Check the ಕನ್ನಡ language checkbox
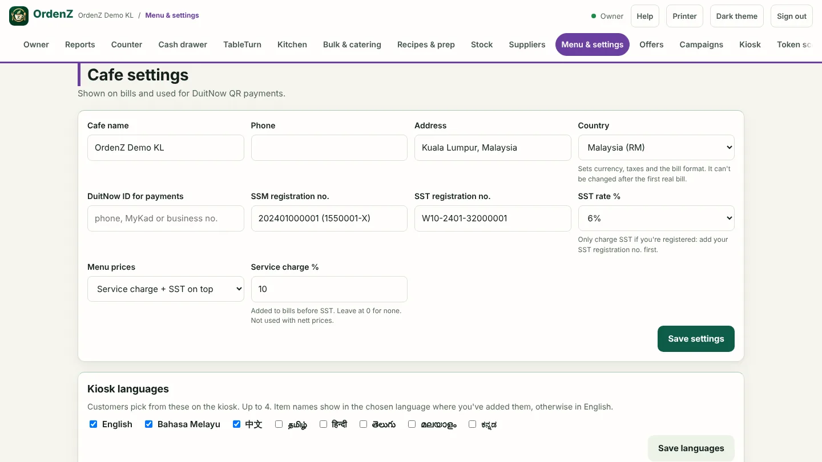This screenshot has width=822, height=462. (x=473, y=424)
